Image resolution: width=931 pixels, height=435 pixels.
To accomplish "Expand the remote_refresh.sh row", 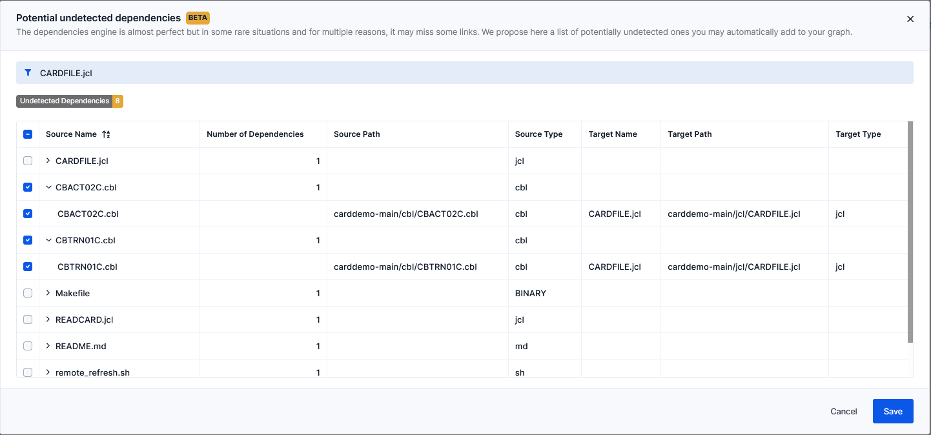I will coord(48,372).
